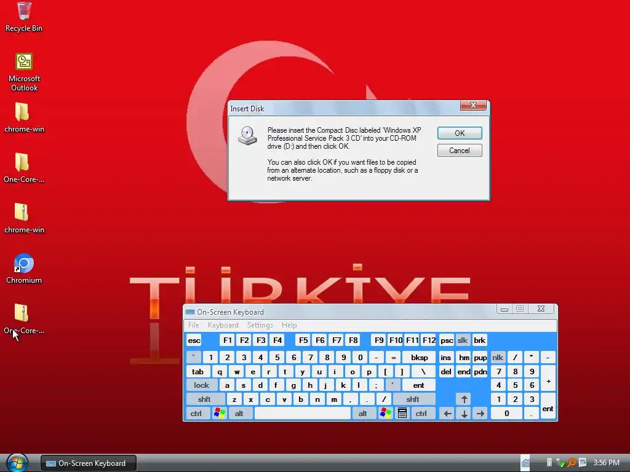Click OK in Insert Disk dialog
The image size is (630, 472).
pos(460,133)
